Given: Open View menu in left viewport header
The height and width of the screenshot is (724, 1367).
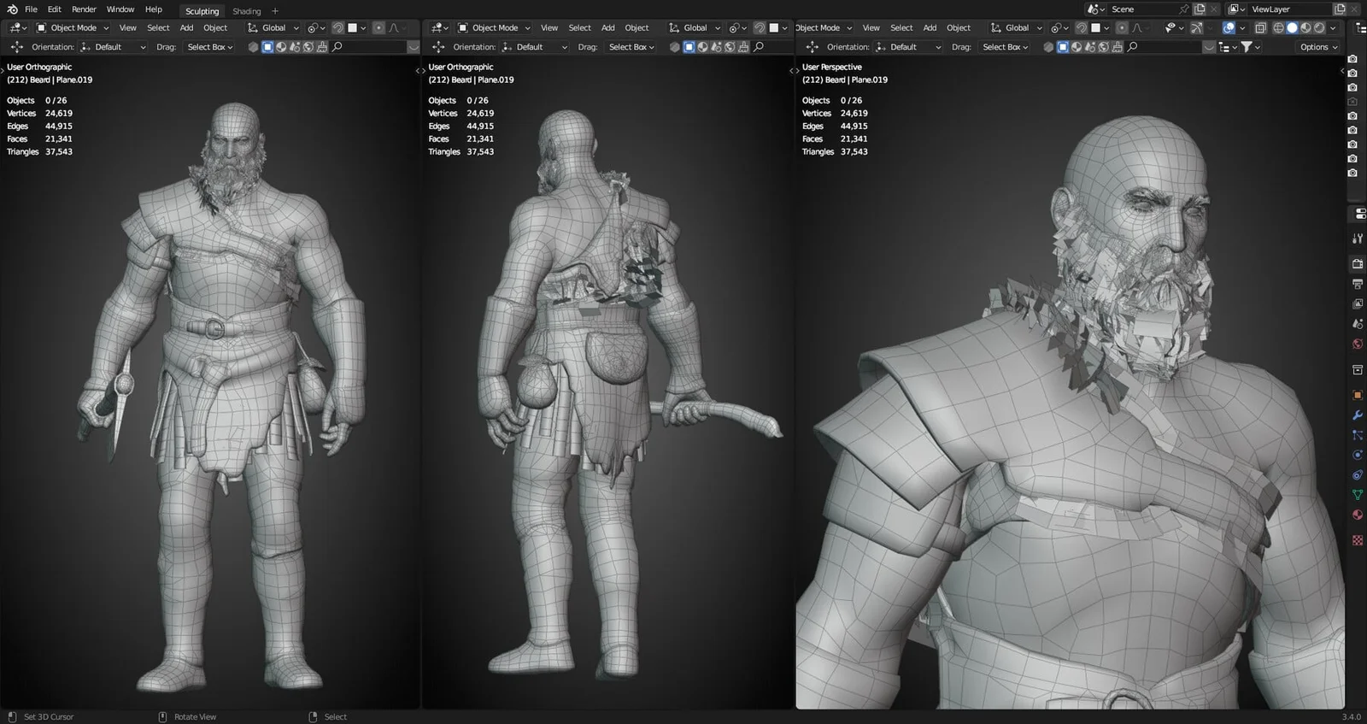Looking at the screenshot, I should (127, 27).
